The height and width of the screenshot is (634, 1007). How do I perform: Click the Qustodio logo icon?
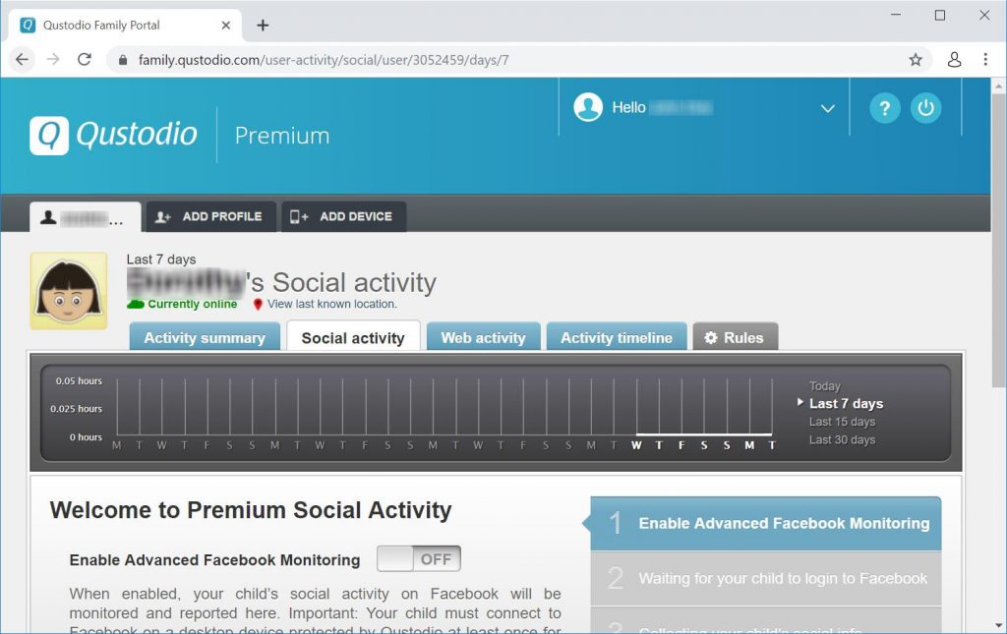coord(49,136)
